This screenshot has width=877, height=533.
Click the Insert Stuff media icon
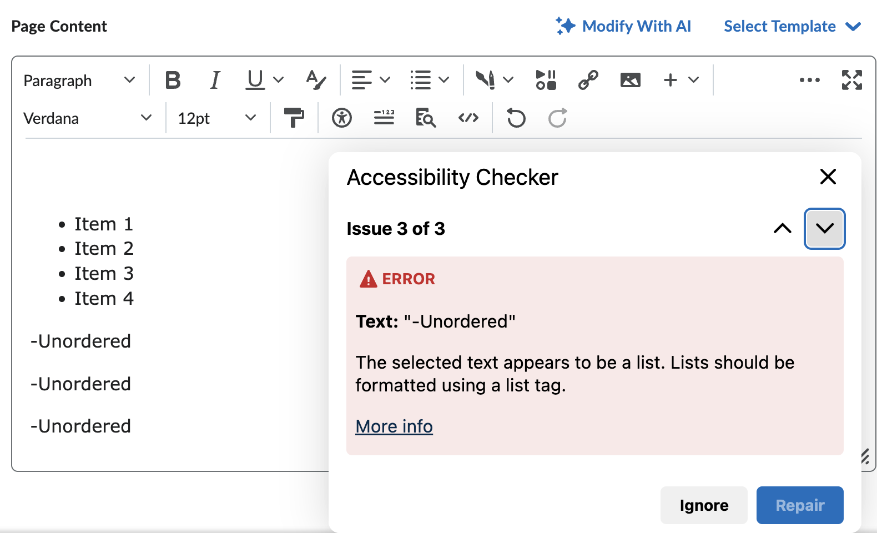[x=546, y=81]
